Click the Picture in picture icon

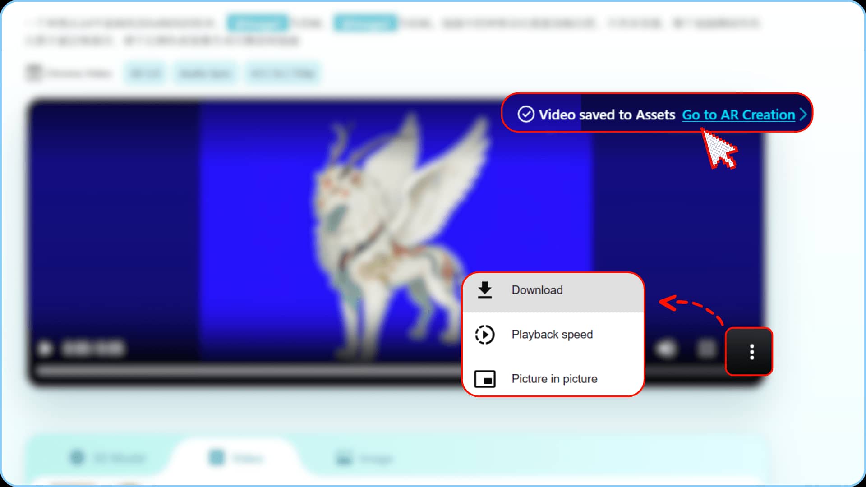tap(485, 379)
